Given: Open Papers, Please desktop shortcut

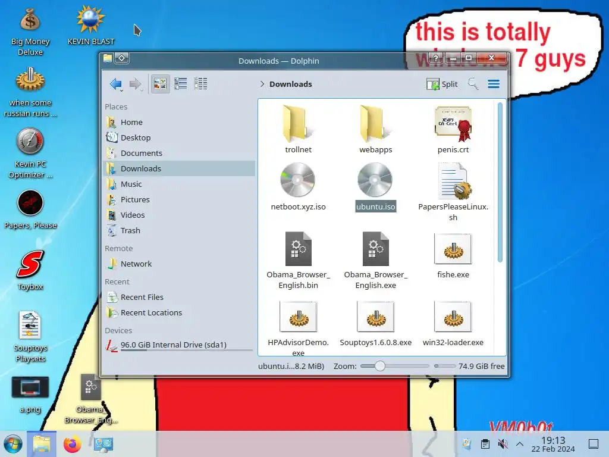Looking at the screenshot, I should coord(30,209).
